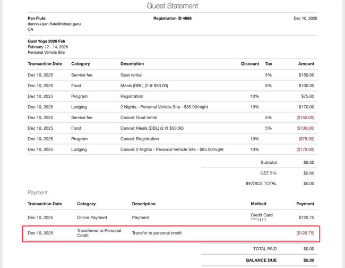Select the Cancel: 2 Nights lodging row
Viewport: 345px width, 268px height.
point(171,149)
